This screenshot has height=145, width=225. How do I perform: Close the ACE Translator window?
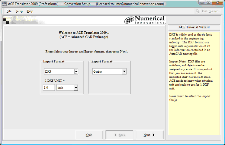click(x=217, y=3)
